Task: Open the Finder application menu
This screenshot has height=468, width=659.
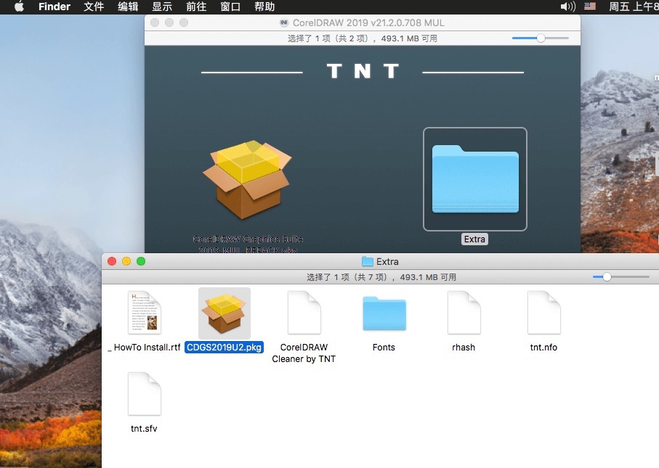Action: coord(54,7)
